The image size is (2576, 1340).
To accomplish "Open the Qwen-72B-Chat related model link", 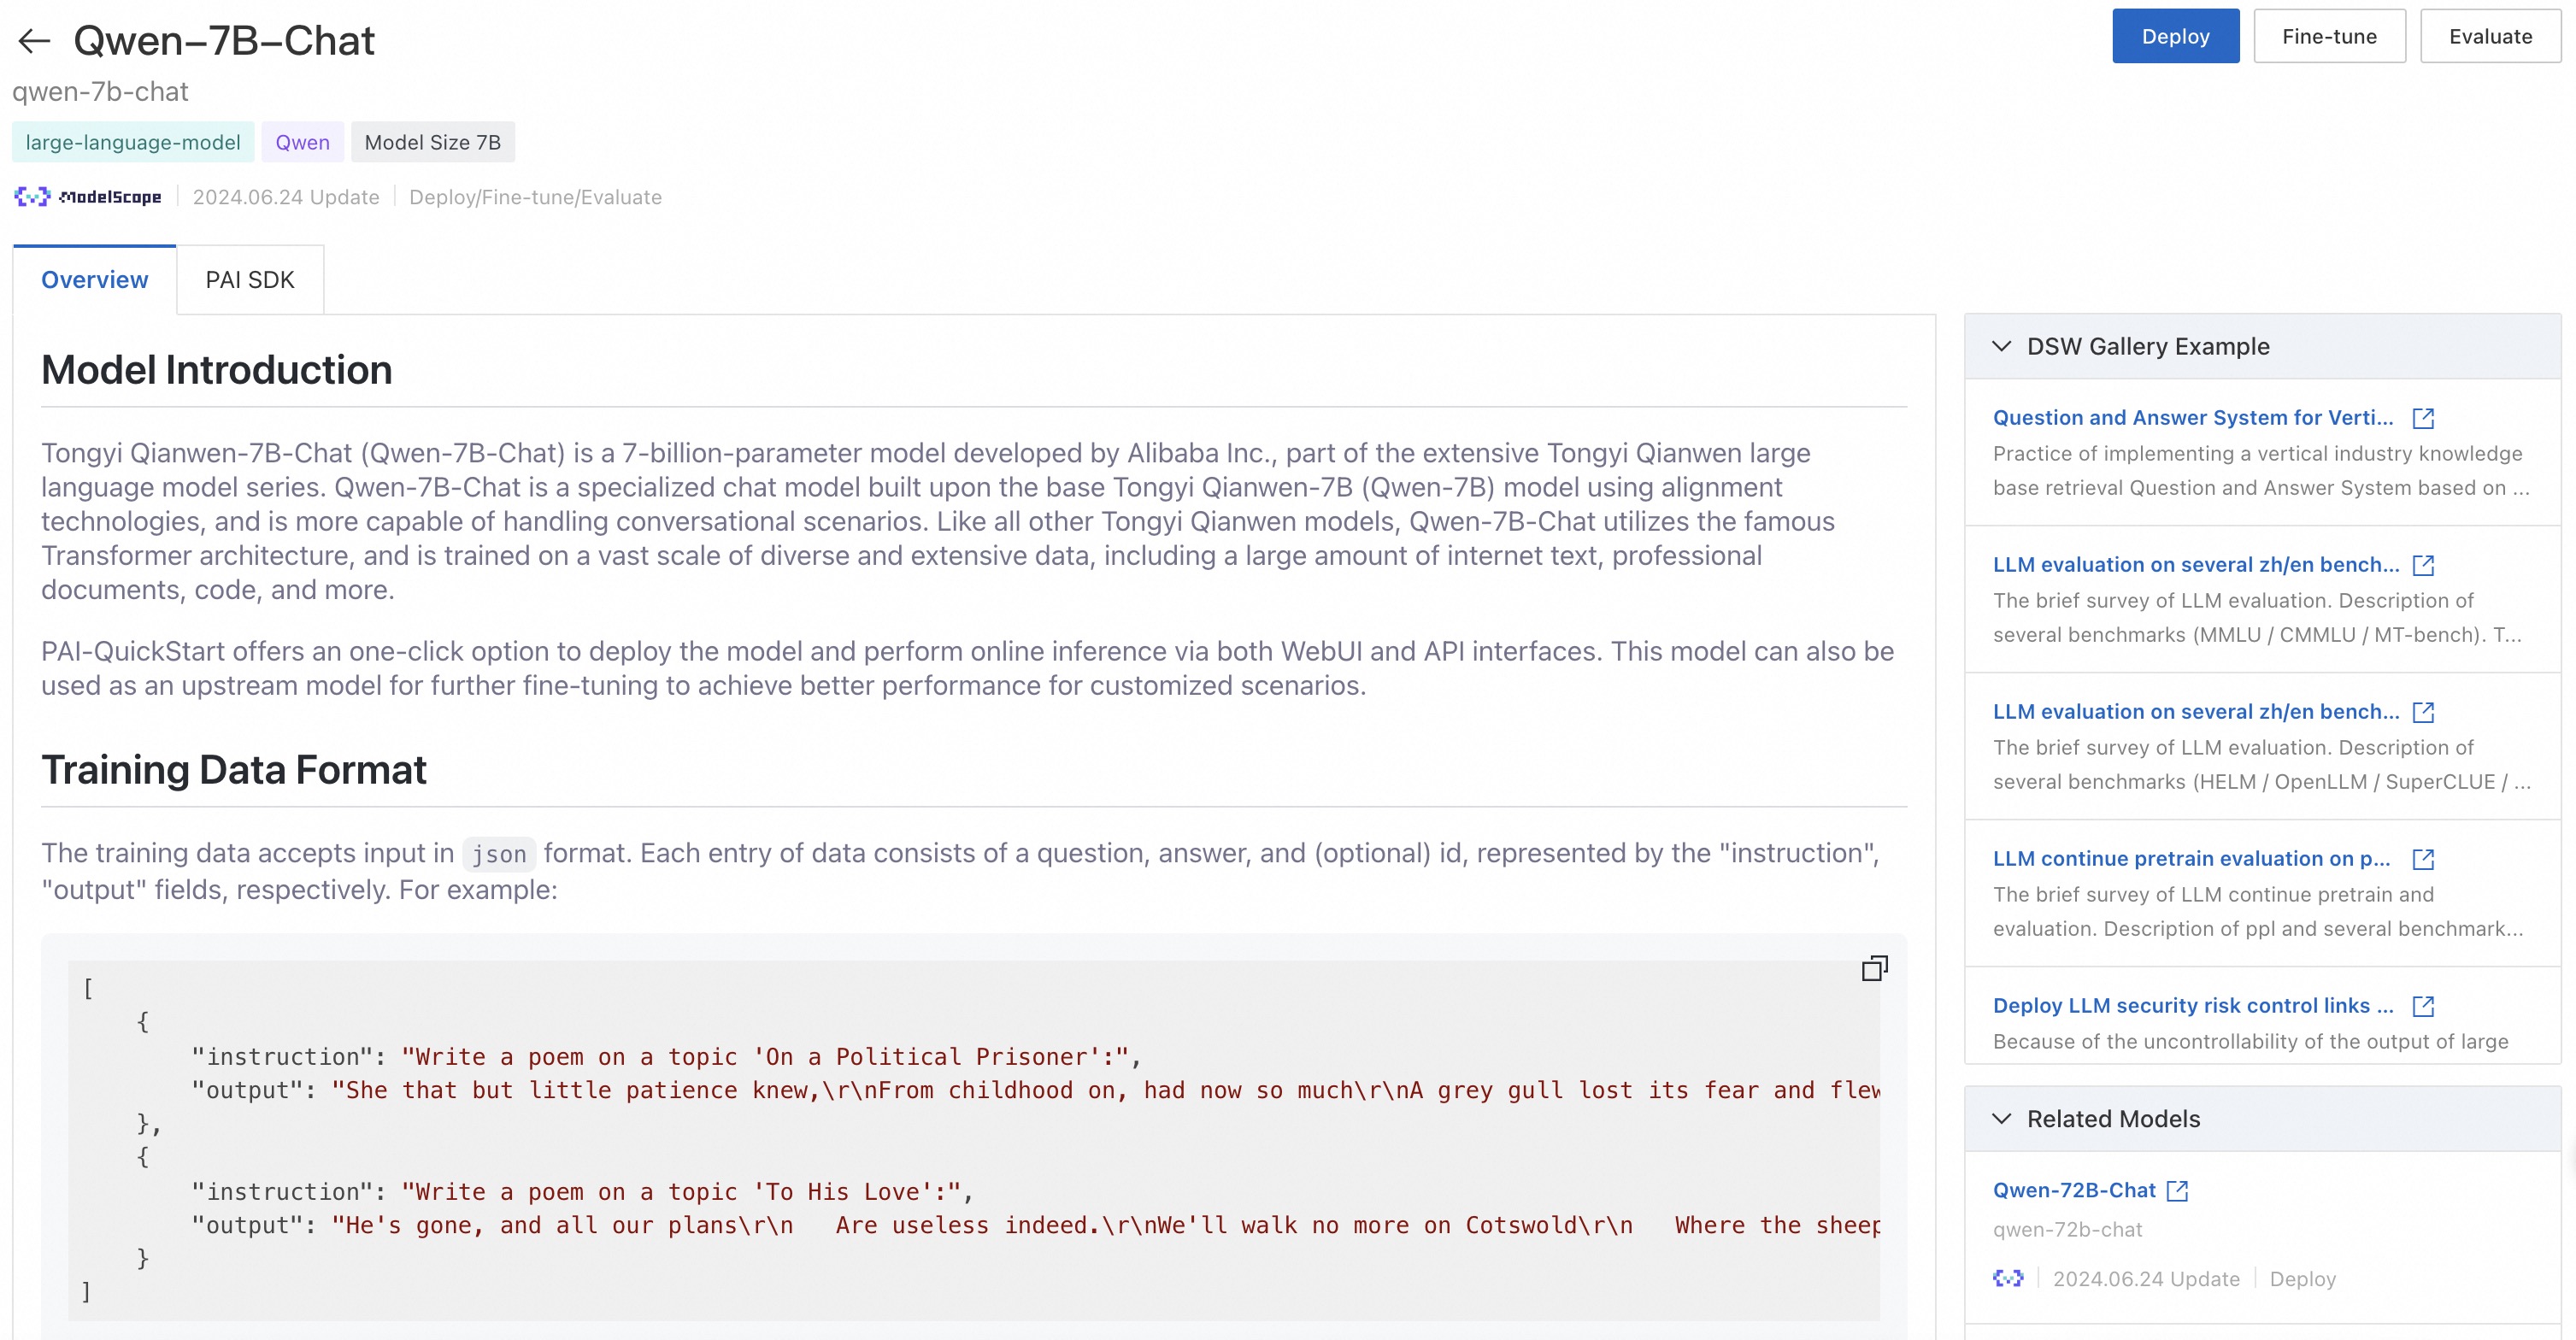I will click(x=2074, y=1191).
